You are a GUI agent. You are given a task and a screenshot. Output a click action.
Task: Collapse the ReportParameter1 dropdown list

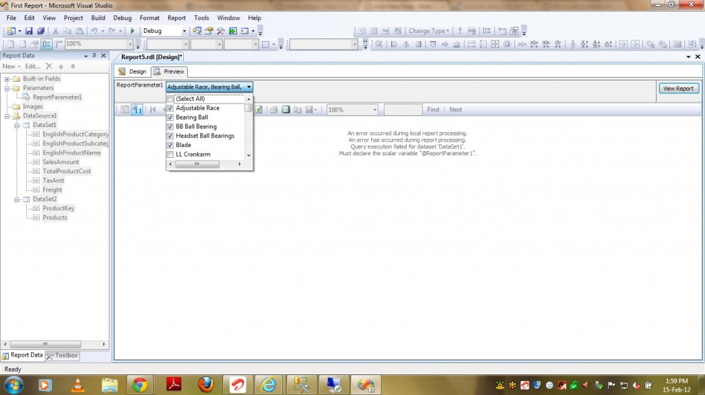(249, 87)
